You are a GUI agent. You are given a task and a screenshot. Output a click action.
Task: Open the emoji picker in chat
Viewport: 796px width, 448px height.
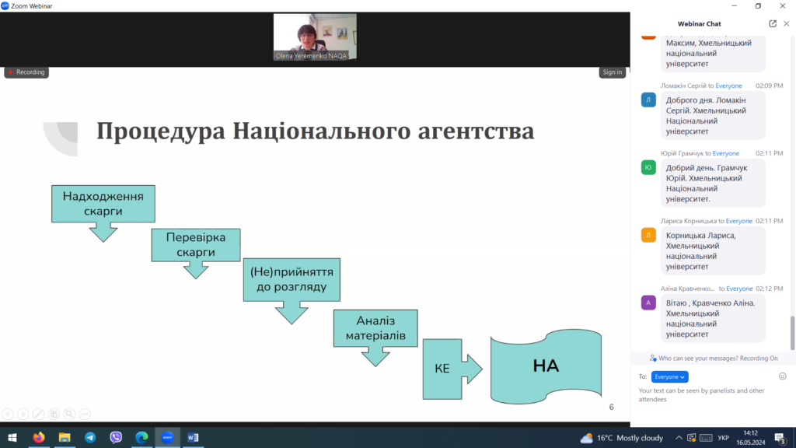[x=782, y=376]
